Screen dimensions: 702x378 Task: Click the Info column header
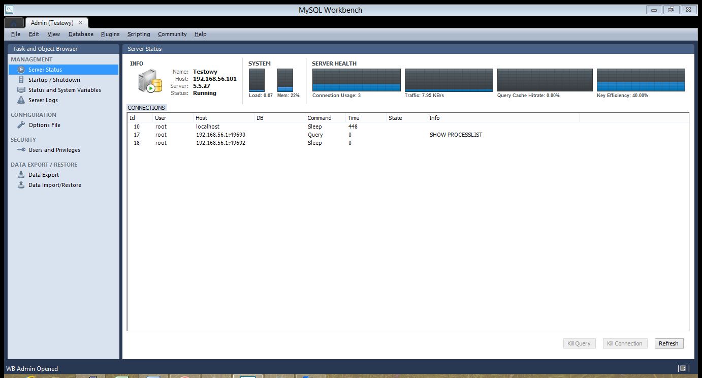503,118
